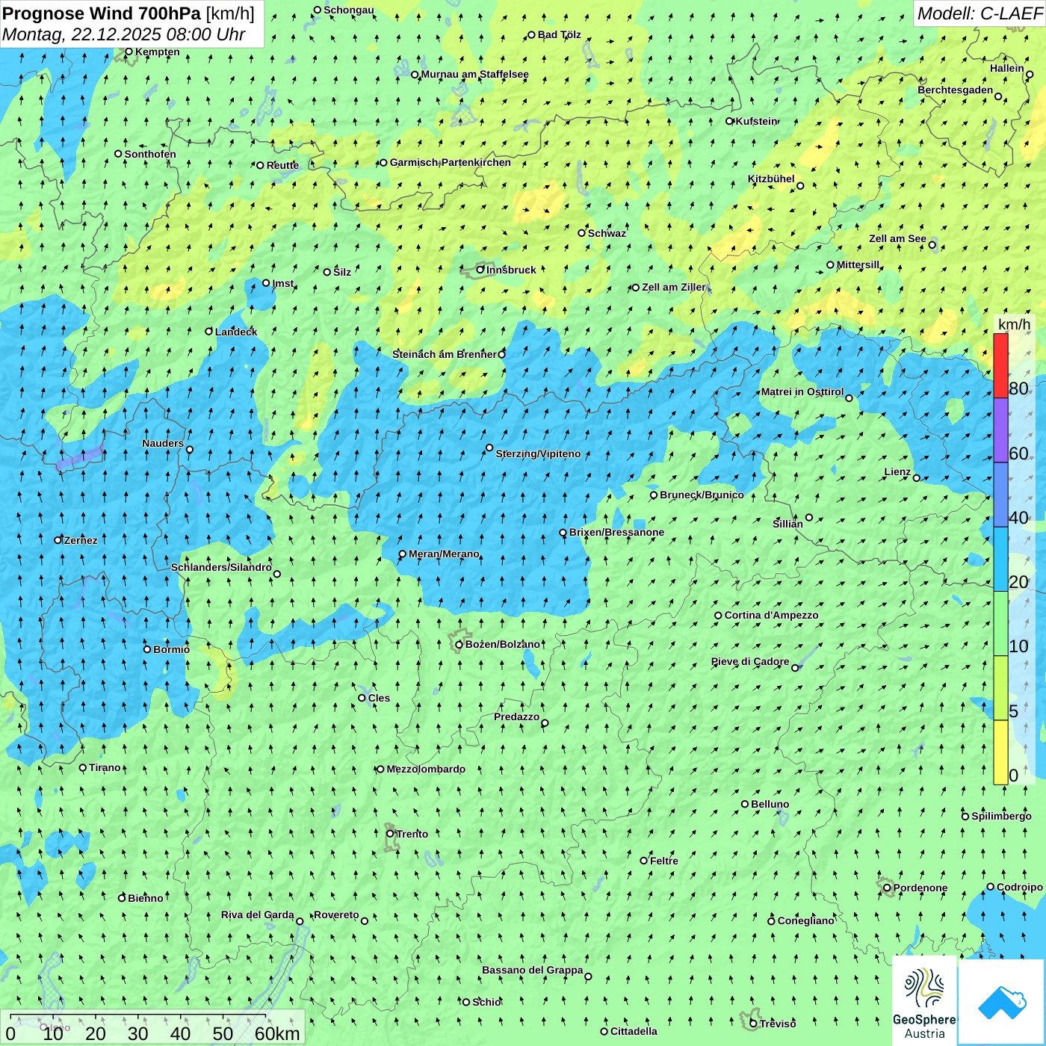Click the 'Brixen/Bressanone' label

tap(616, 533)
